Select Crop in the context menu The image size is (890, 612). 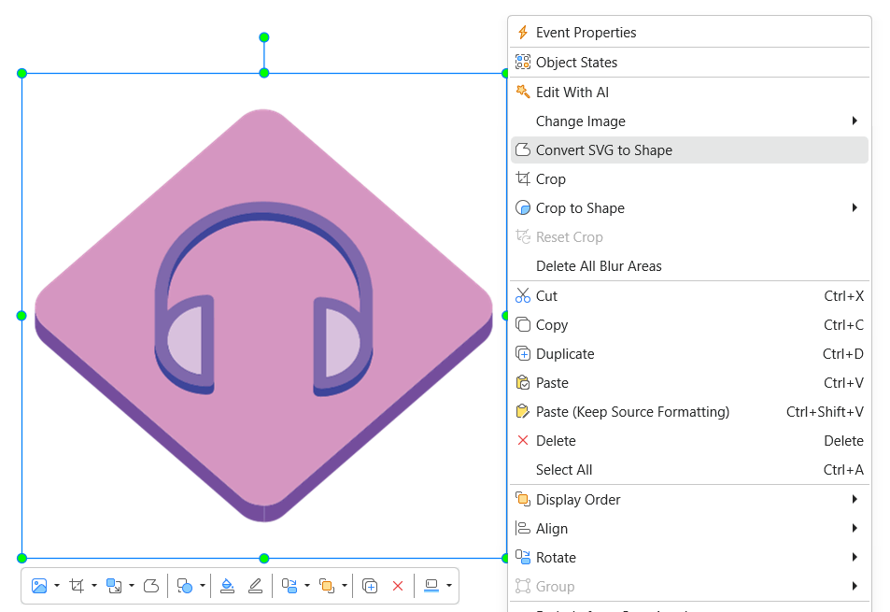689,178
